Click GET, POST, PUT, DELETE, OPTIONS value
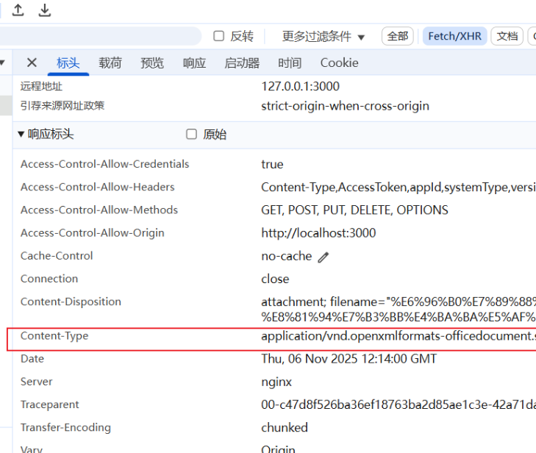The width and height of the screenshot is (536, 453). tap(354, 210)
